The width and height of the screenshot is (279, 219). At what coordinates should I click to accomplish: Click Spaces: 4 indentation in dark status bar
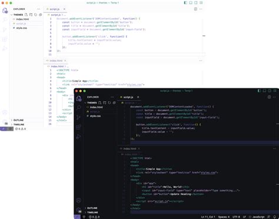click(x=224, y=217)
